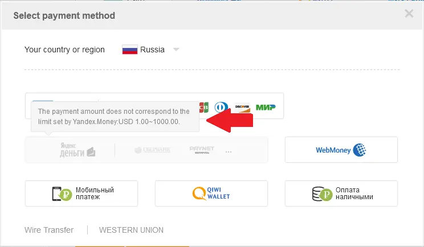Screen dimensions: 424x247
Task: Click the mobile phone ruble icon
Action: [x=62, y=194]
